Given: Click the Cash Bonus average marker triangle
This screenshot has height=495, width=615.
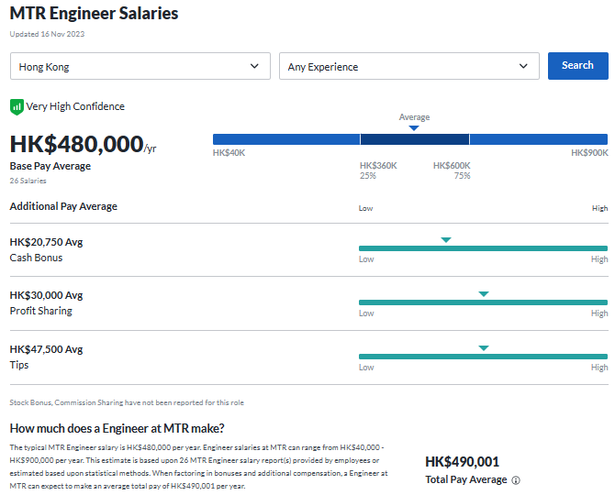Looking at the screenshot, I should click(x=446, y=239).
